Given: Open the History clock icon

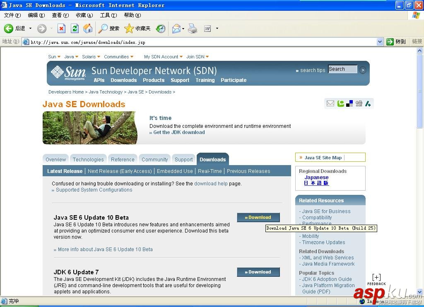Looking at the screenshot, I should pyautogui.click(x=161, y=29).
